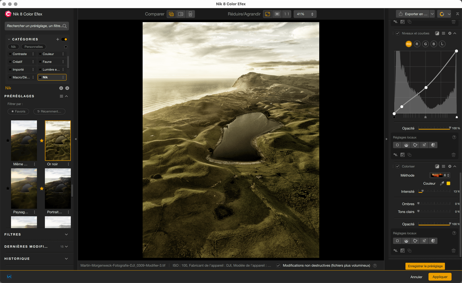Viewport: 462px width, 283px height.
Task: Filter presets by Récemment used
Action: point(49,111)
